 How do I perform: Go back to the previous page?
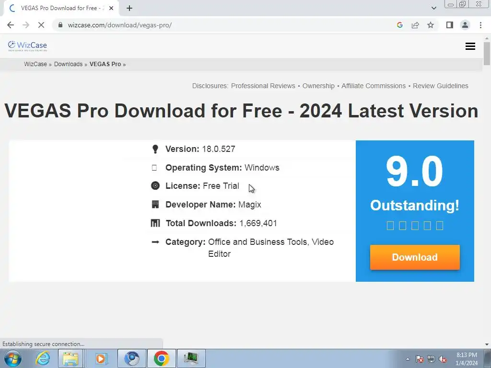coord(11,25)
